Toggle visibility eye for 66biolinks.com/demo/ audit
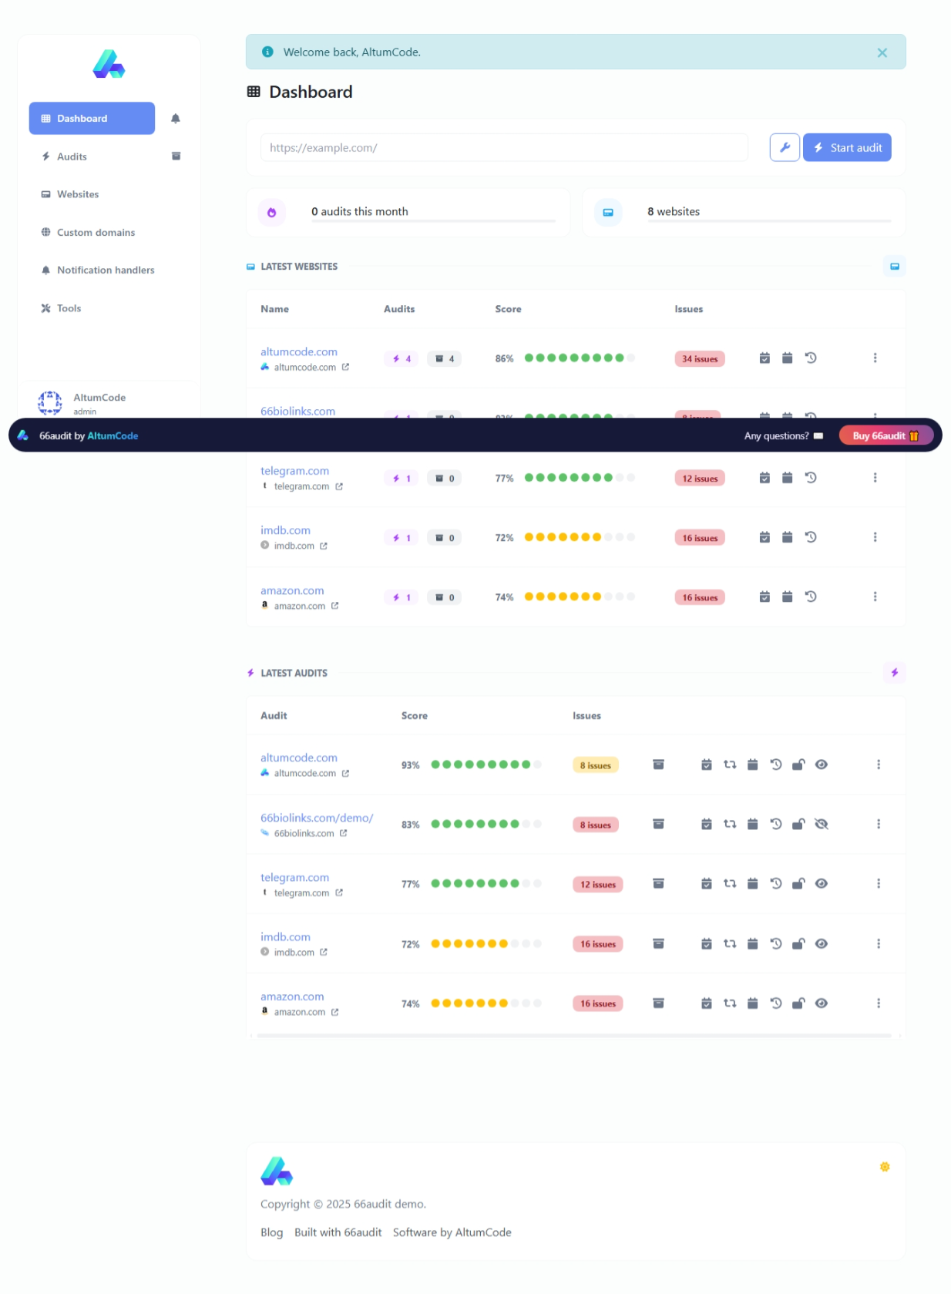The width and height of the screenshot is (951, 1294). [x=822, y=825]
